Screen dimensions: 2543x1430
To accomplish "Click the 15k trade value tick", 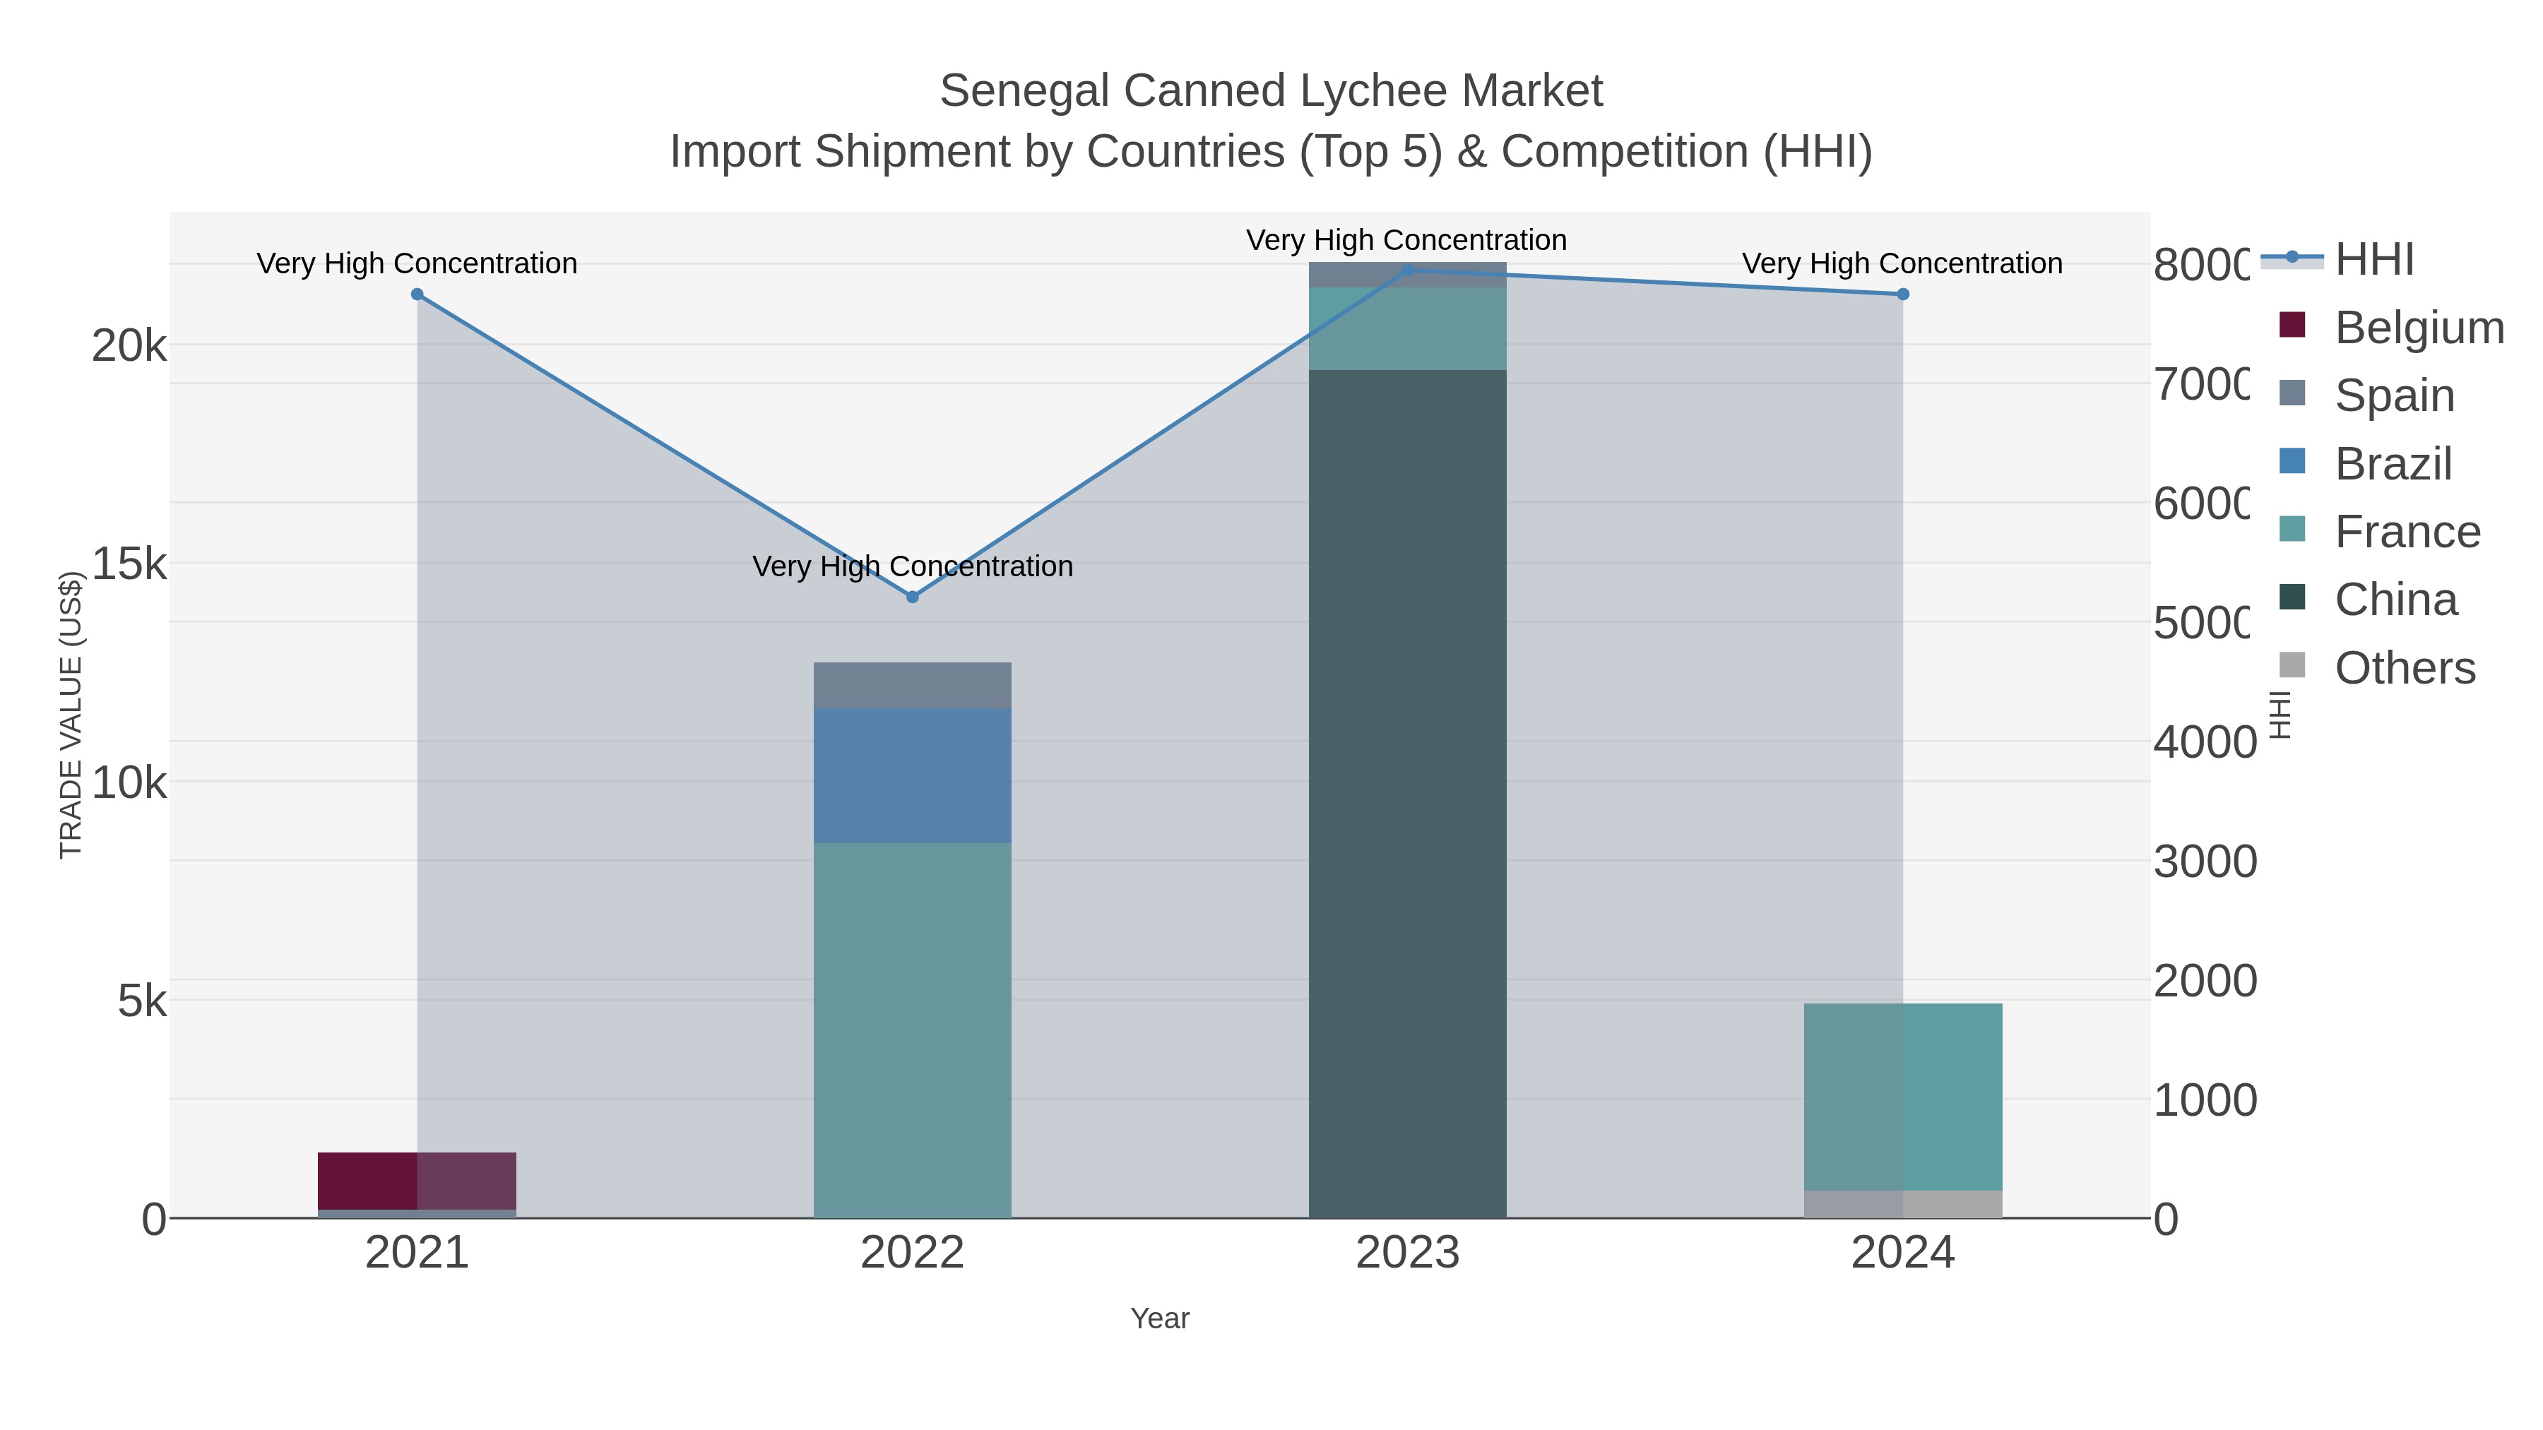I will pos(129,564).
